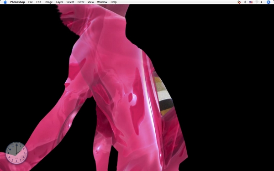Screen dimensions: 274x171
Task: Open the File menu
Action: click(x=31, y=2)
